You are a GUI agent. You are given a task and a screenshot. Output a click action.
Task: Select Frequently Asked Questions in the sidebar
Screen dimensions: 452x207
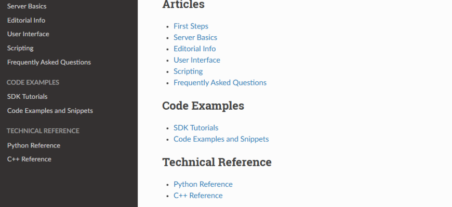(x=49, y=62)
